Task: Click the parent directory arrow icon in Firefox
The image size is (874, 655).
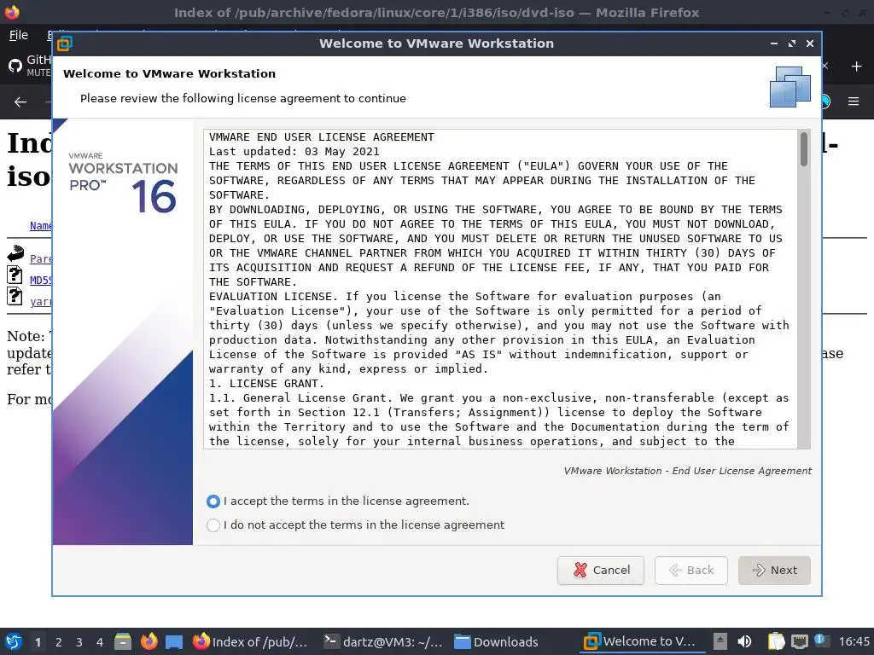Action: point(15,253)
